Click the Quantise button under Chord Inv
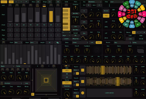This screenshot has height=99, width=146. [x=75, y=13]
